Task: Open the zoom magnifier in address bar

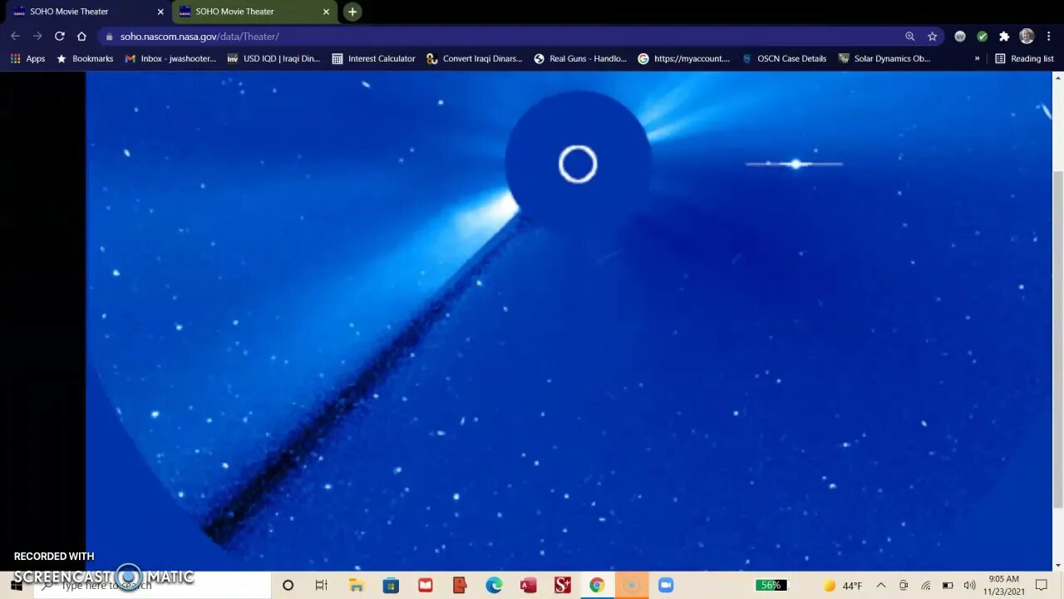Action: [910, 37]
